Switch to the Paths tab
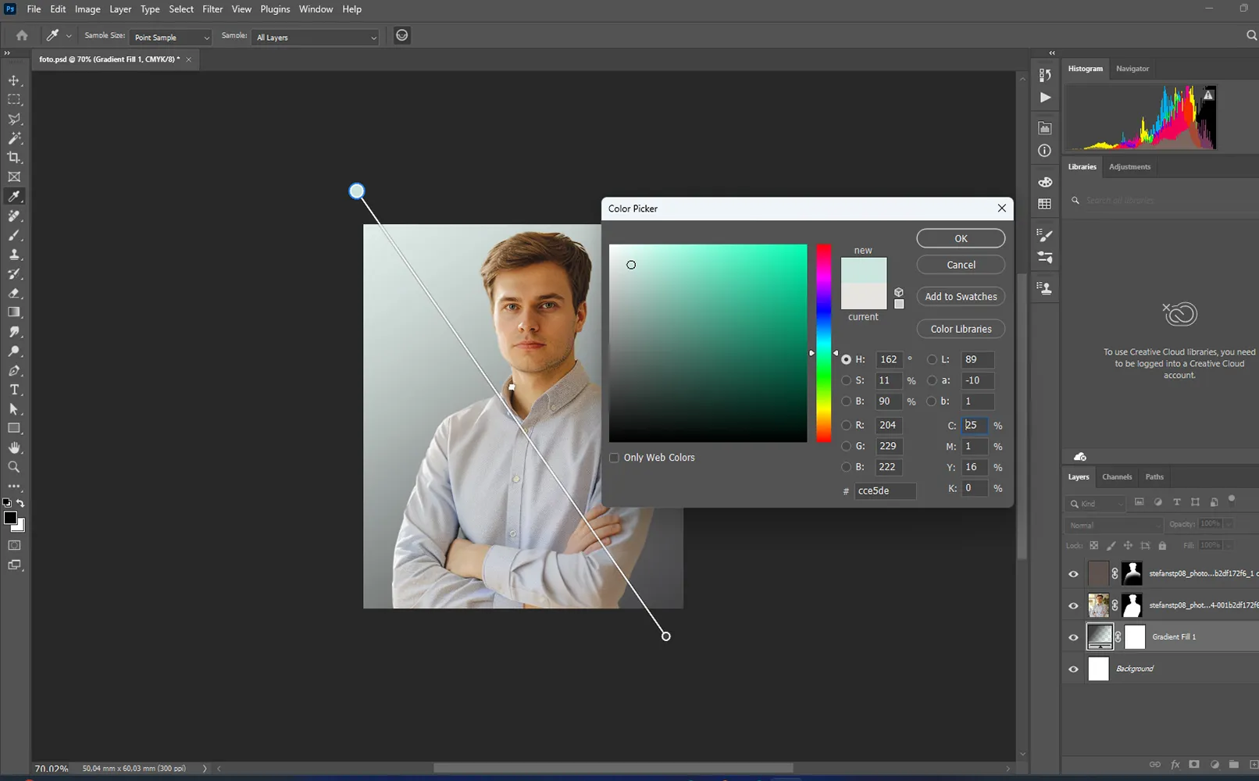Image resolution: width=1259 pixels, height=781 pixels. [x=1154, y=476]
